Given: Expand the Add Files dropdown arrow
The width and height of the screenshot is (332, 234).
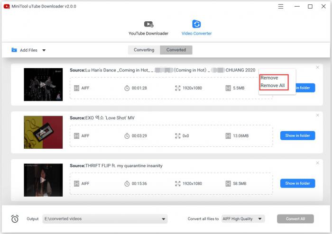Looking at the screenshot, I should pyautogui.click(x=44, y=50).
